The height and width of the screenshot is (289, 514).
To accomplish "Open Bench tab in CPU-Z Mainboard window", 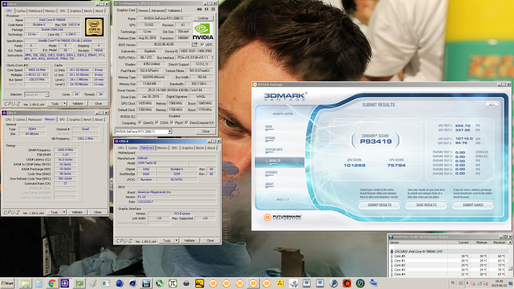I will click(200, 148).
